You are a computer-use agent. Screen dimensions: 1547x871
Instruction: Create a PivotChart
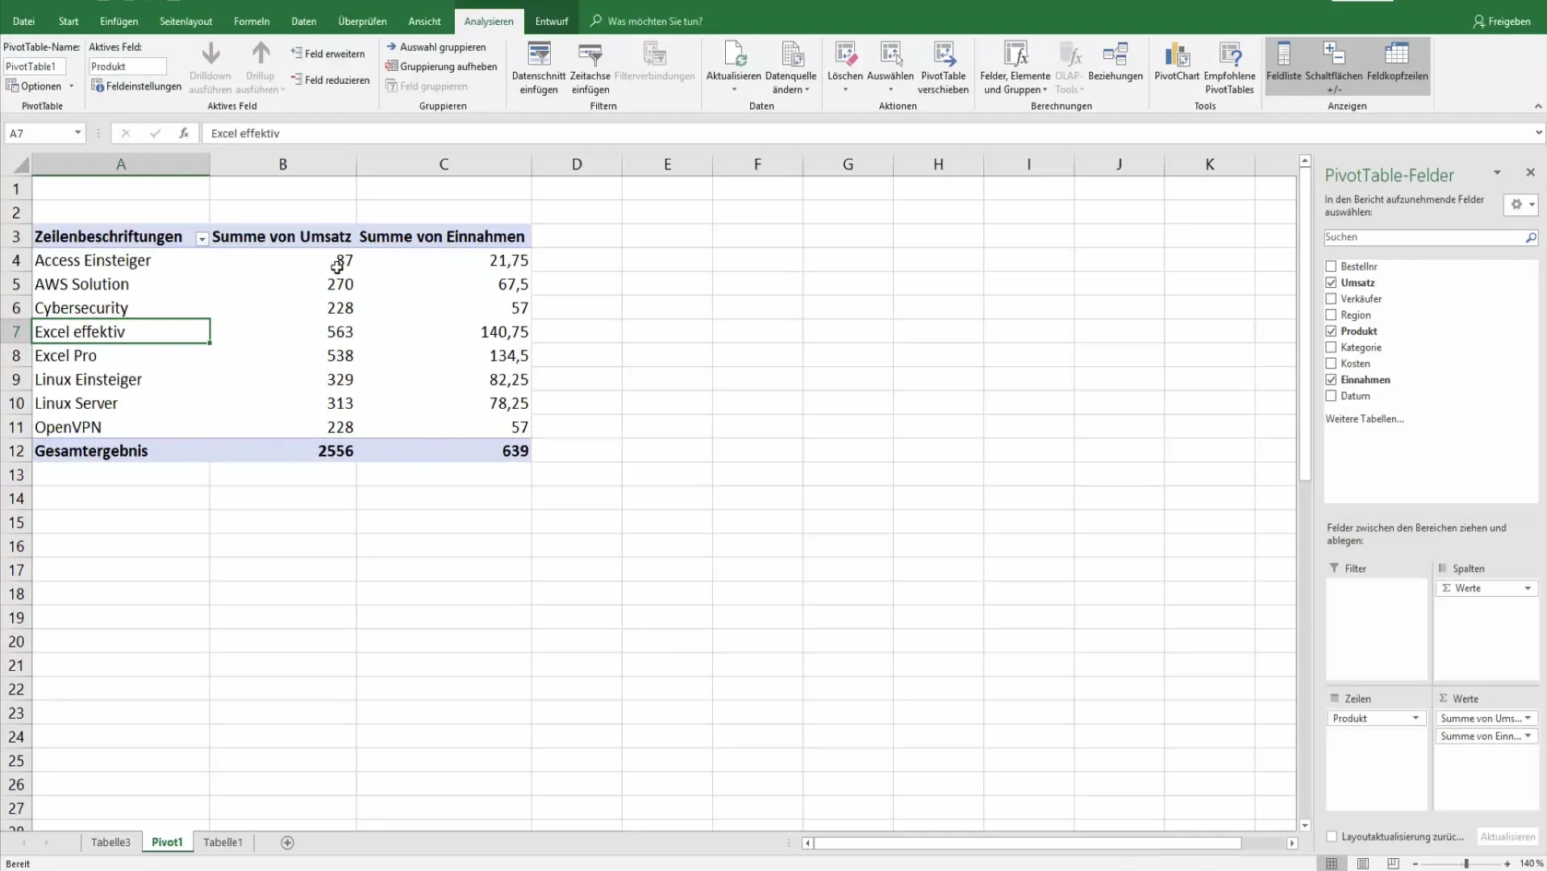point(1177,63)
